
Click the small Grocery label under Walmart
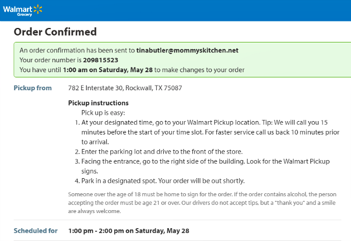pyautogui.click(x=24, y=14)
